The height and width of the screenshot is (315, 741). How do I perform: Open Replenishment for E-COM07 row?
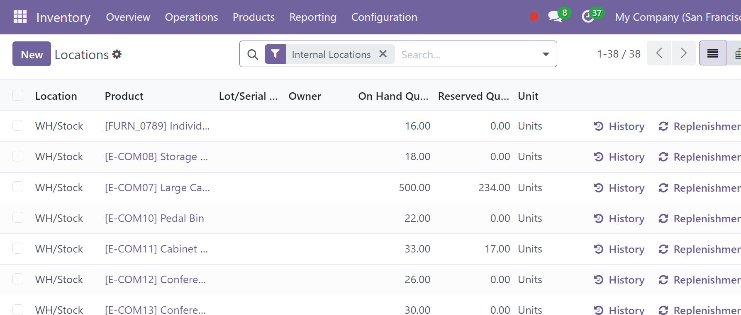[700, 188]
